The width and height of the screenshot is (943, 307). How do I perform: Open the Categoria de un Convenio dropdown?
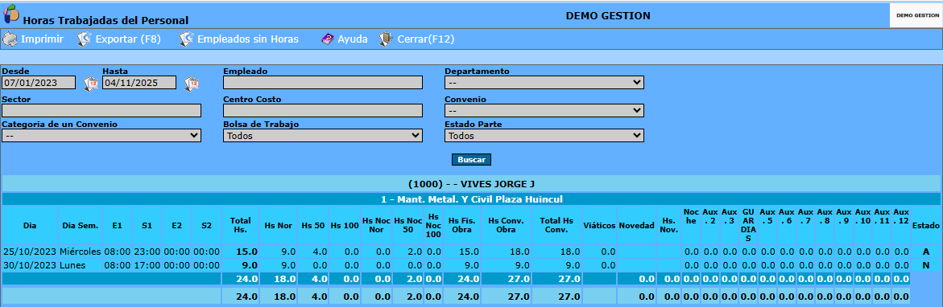pos(101,136)
